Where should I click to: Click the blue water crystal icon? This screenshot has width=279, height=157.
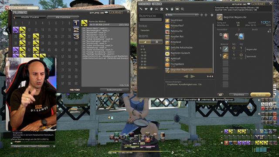click(x=241, y=36)
